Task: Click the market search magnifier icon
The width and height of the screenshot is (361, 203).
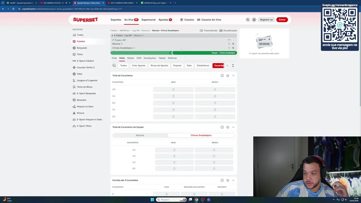Action: (114, 65)
